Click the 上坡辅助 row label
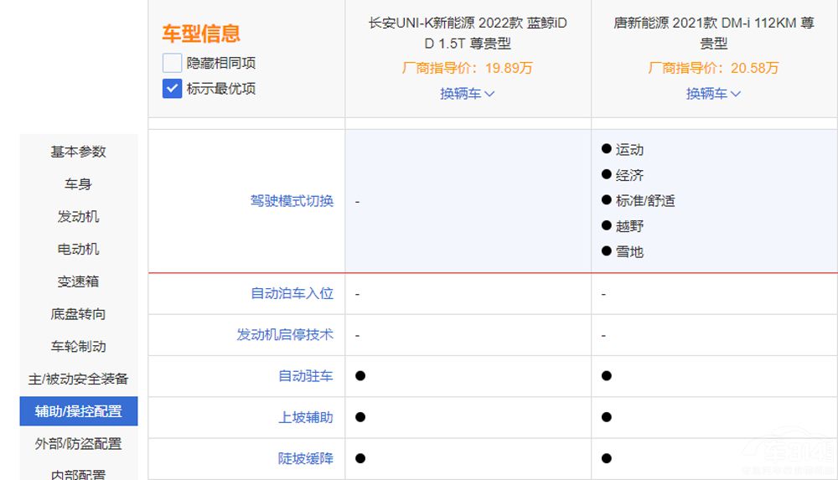 click(x=305, y=417)
